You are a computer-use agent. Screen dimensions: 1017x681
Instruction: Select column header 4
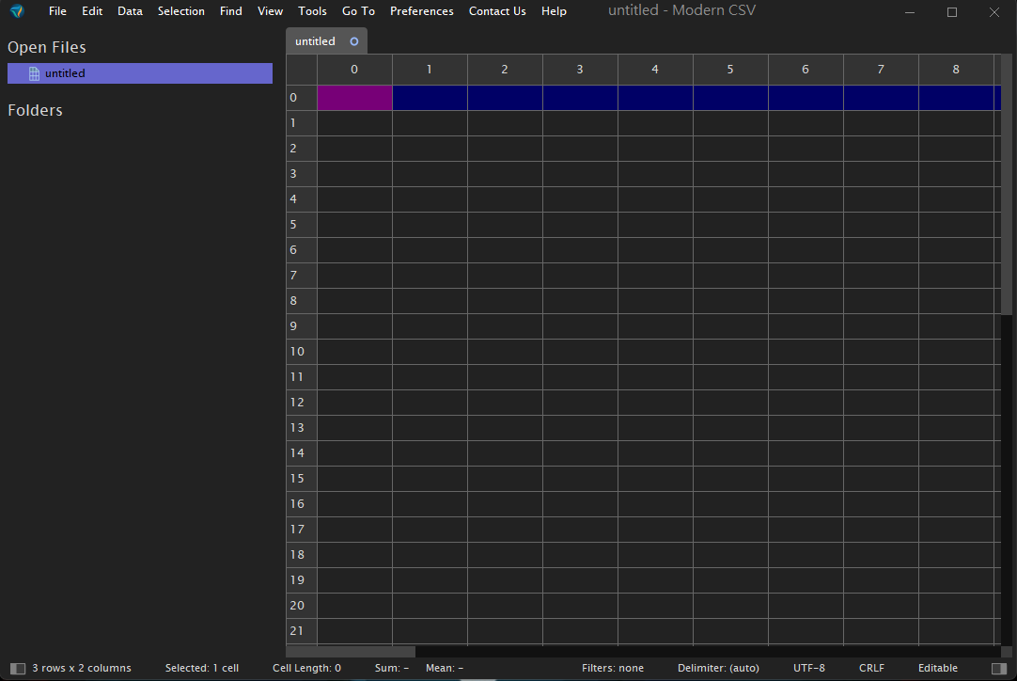tap(655, 70)
